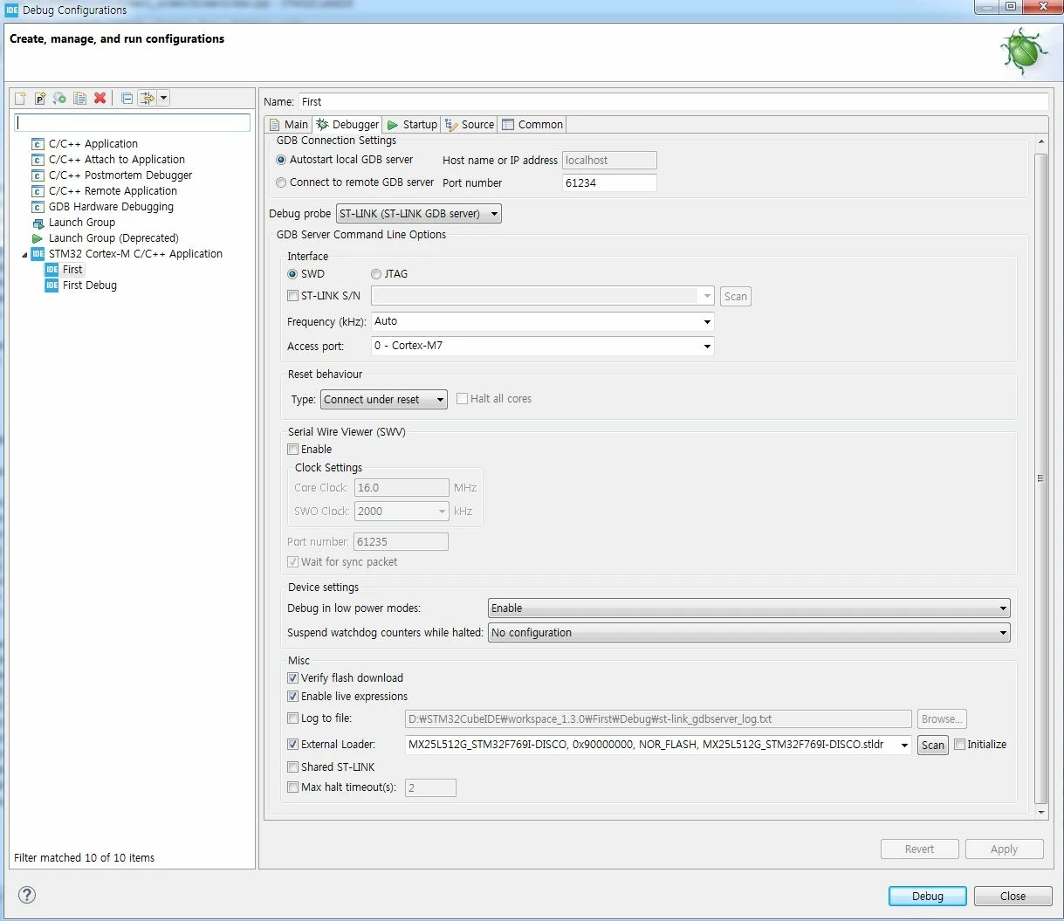
Task: Select Autostart local GDB server
Action: 281,160
